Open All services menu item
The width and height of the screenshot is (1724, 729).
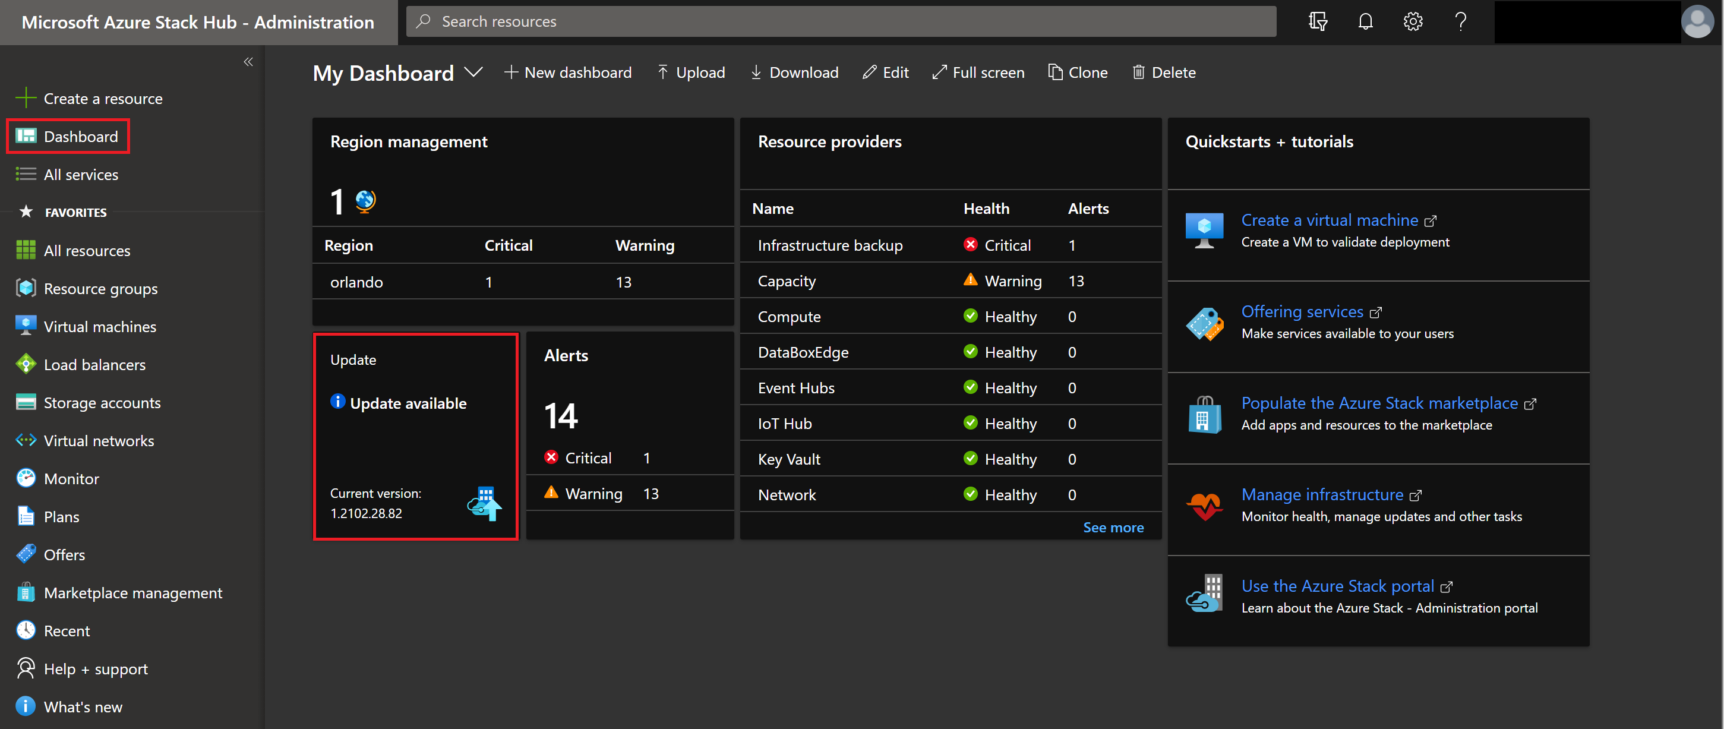pyautogui.click(x=80, y=175)
